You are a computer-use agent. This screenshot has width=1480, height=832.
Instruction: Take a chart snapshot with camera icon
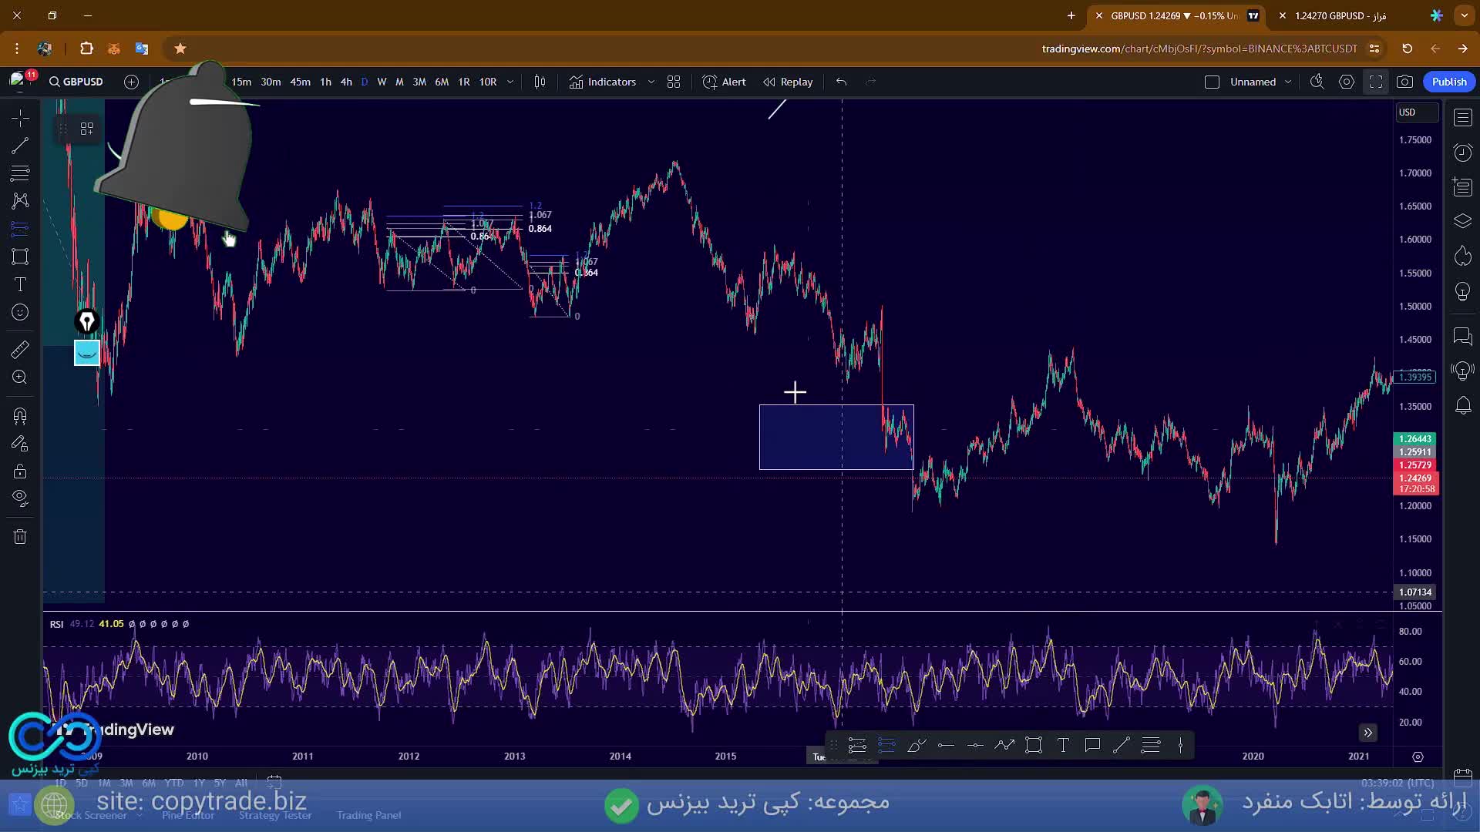(1404, 82)
